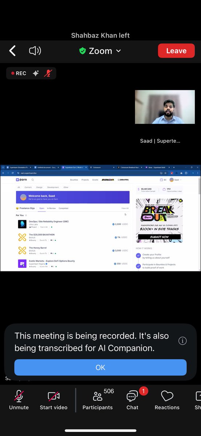
Task: Leave the meeting with the red button
Action: pos(176,51)
